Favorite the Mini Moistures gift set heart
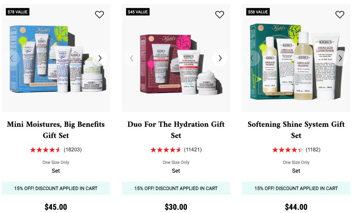Screen dimensions: 352x213 tap(99, 14)
